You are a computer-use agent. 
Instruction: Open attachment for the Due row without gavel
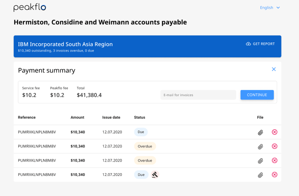coord(260,132)
